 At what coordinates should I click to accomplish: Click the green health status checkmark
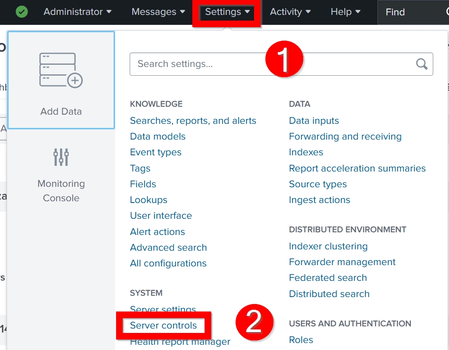pos(20,12)
